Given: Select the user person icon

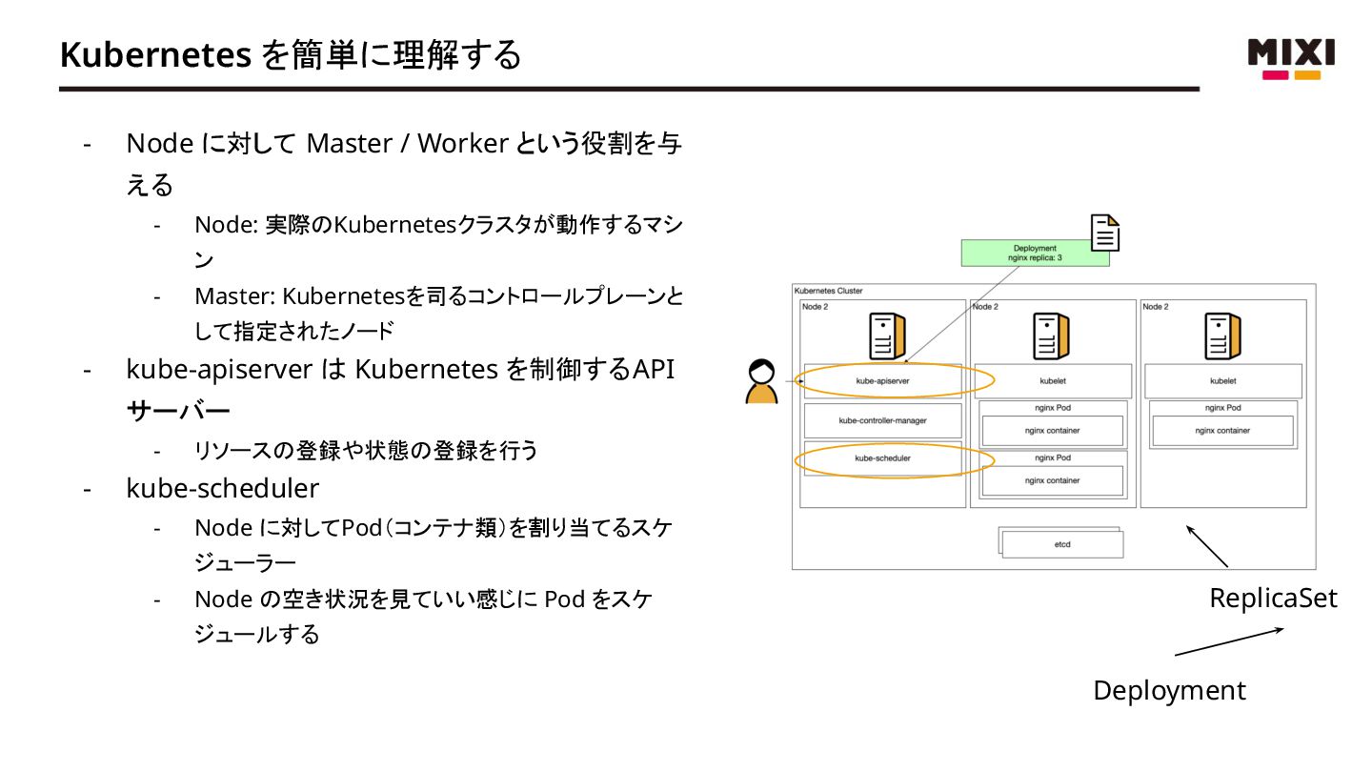Looking at the screenshot, I should (x=760, y=381).
